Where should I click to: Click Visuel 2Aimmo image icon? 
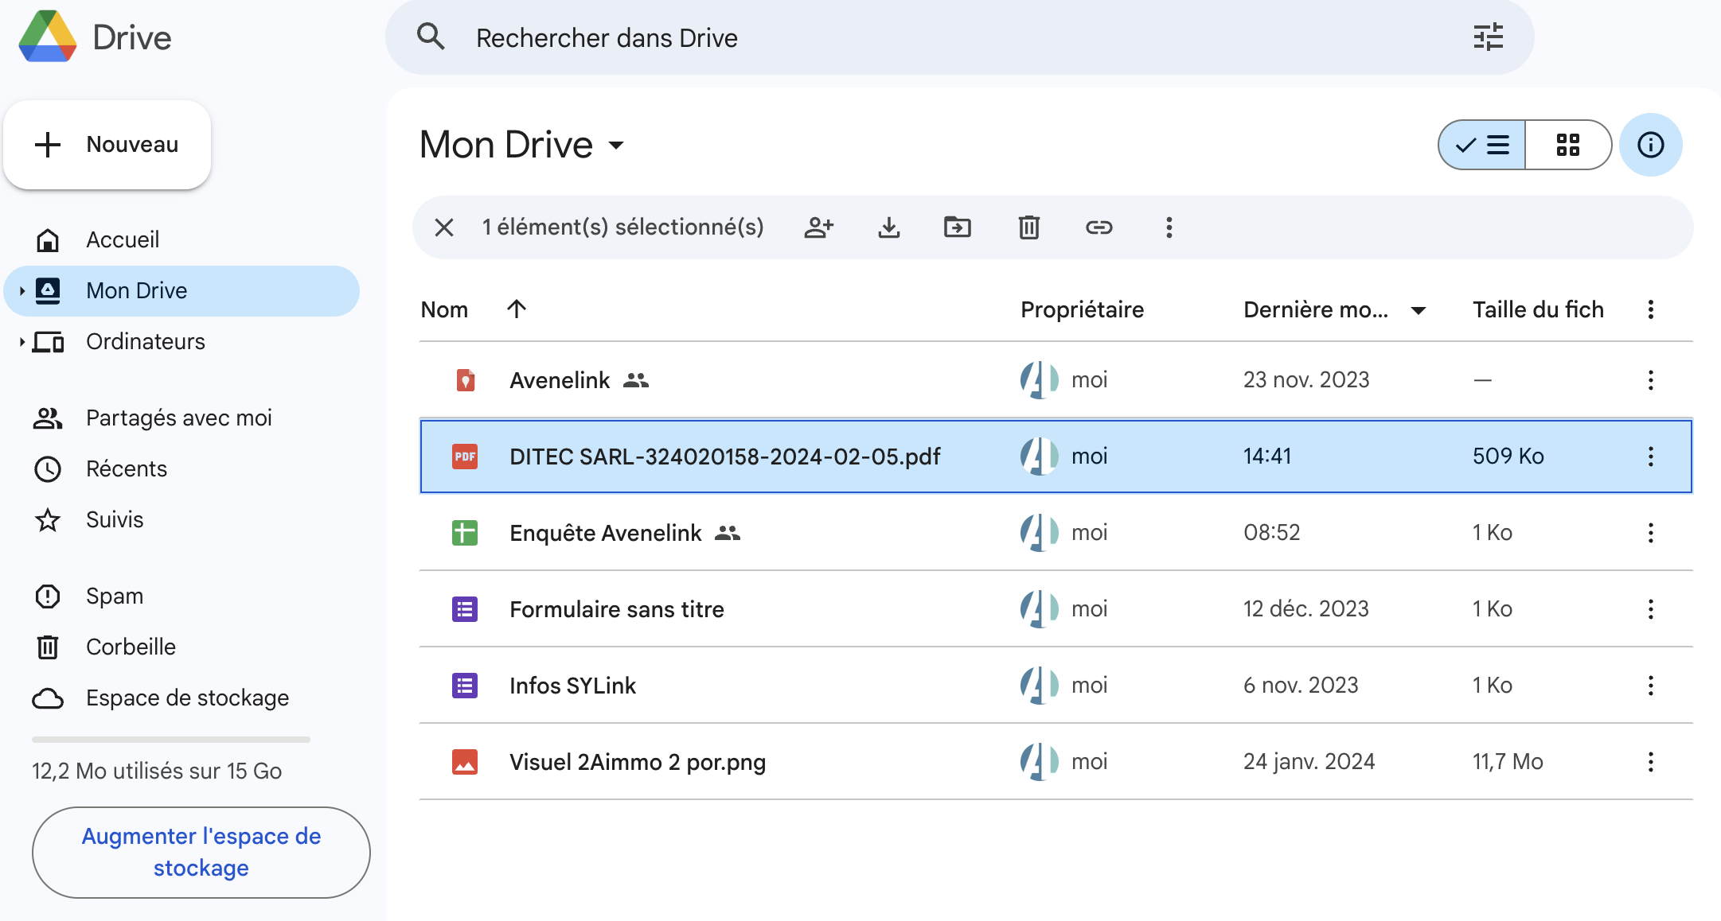(x=465, y=762)
